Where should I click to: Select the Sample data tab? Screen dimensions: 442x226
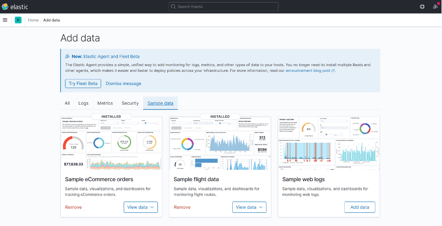click(x=160, y=103)
